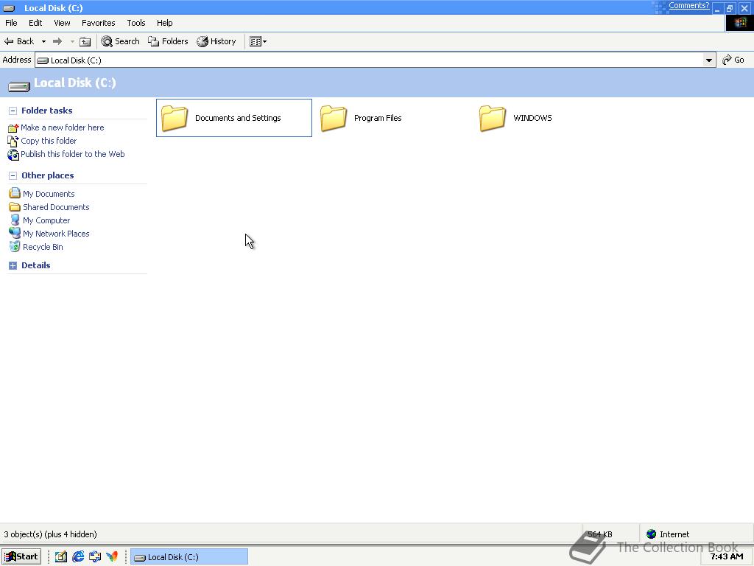Open My Computer from Other places

pos(46,220)
